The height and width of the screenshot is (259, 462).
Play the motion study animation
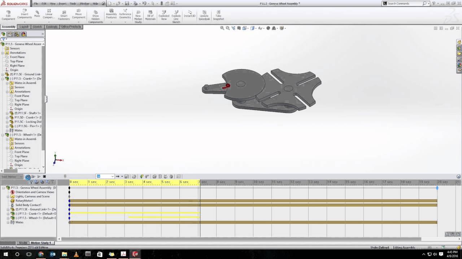click(39, 177)
